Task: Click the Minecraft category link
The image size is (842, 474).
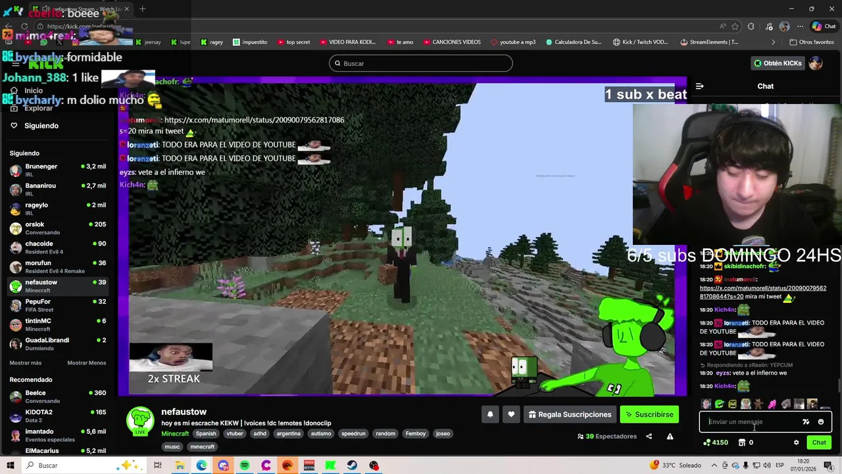Action: pos(175,434)
